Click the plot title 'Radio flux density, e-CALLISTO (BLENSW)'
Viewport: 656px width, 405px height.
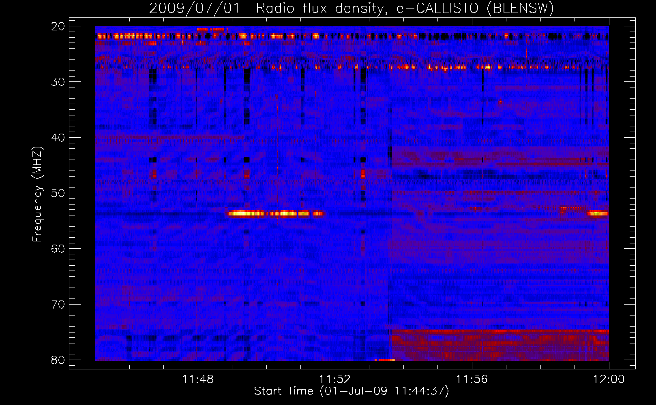pyautogui.click(x=405, y=8)
